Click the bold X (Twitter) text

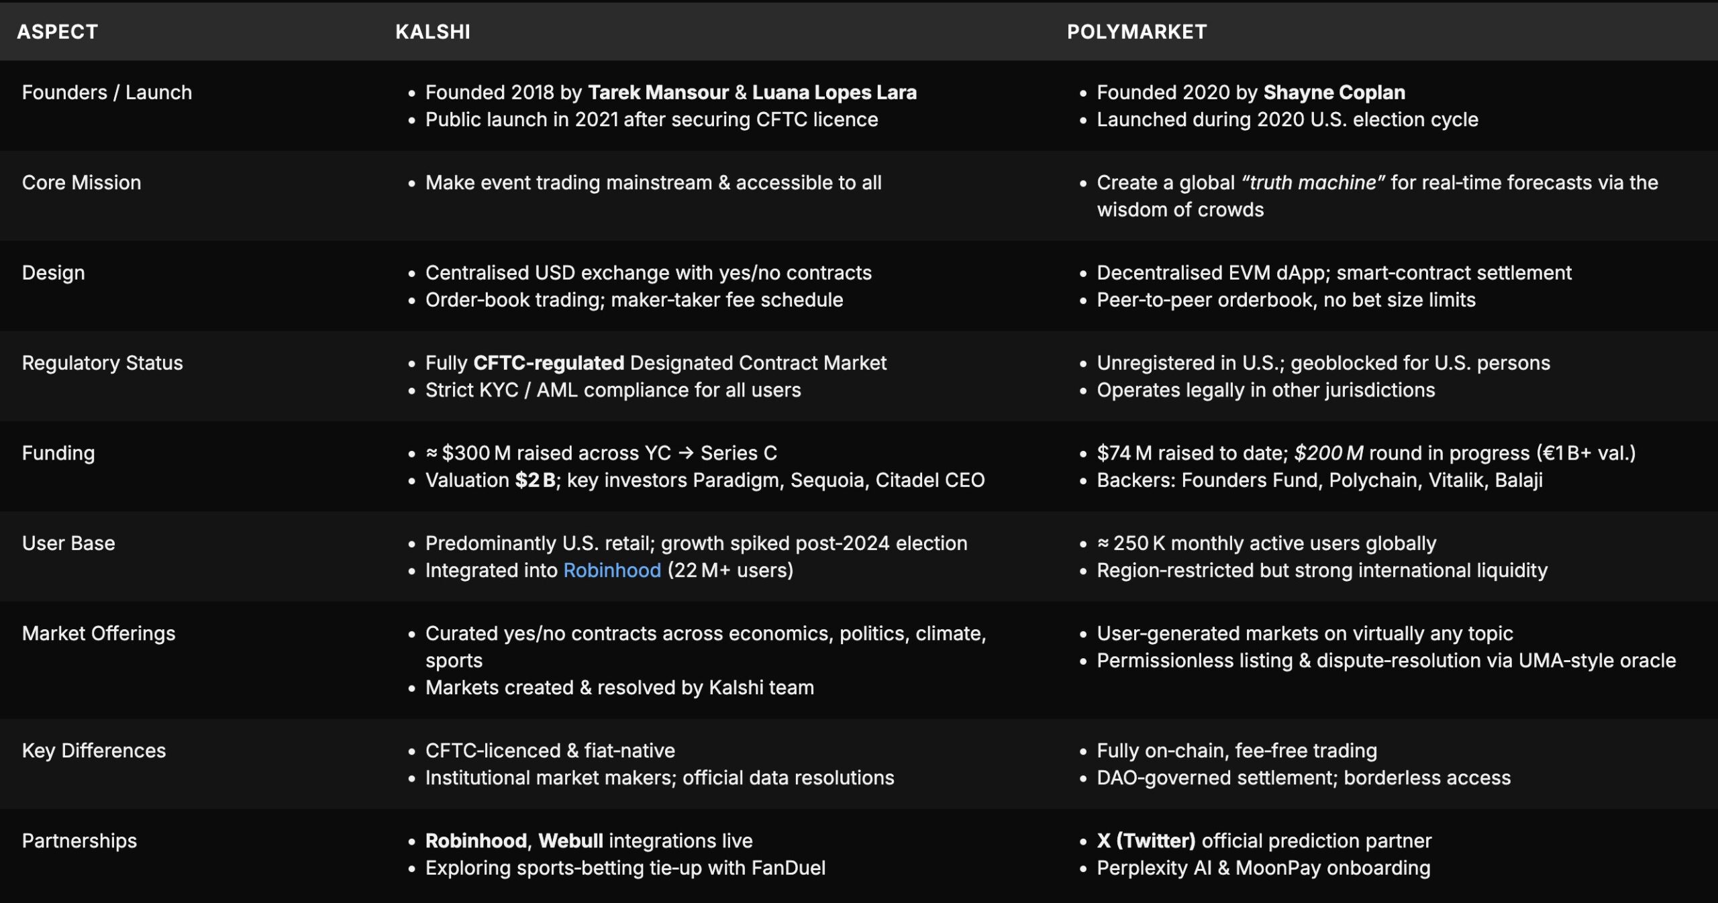click(x=1146, y=841)
